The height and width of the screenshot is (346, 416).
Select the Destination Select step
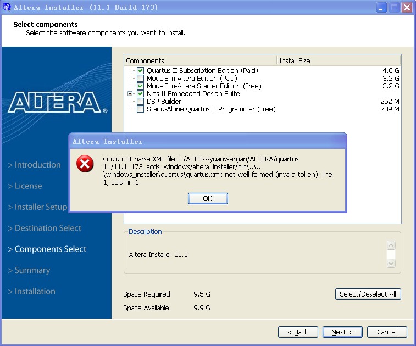coord(45,228)
